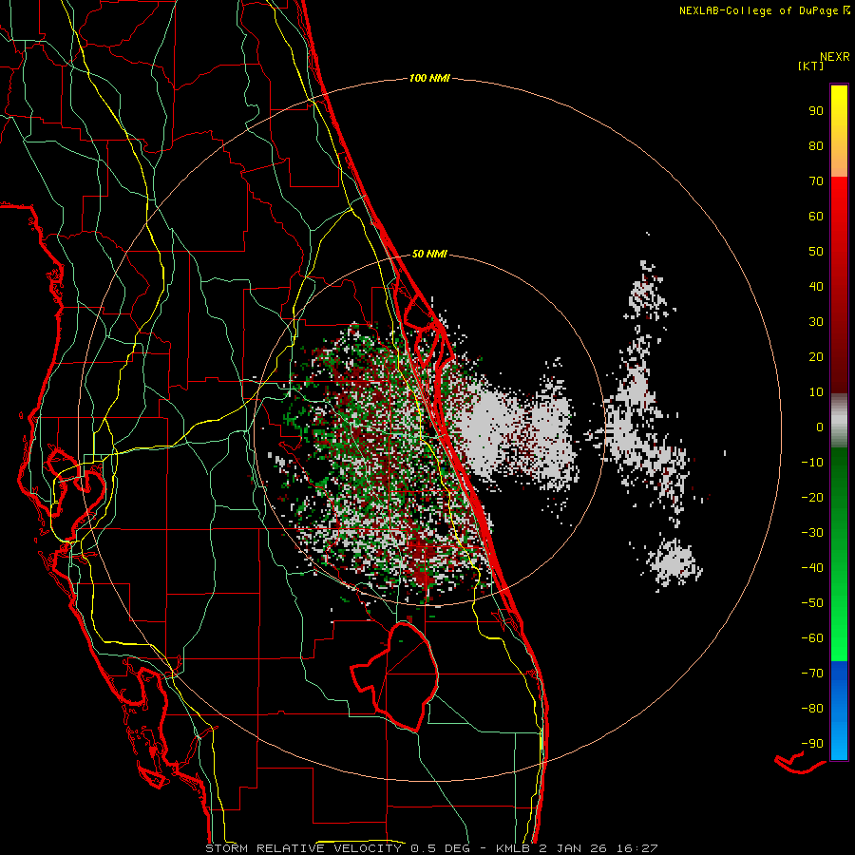Click the 90 value on the velocity scale
This screenshot has width=855, height=855.
coord(816,111)
